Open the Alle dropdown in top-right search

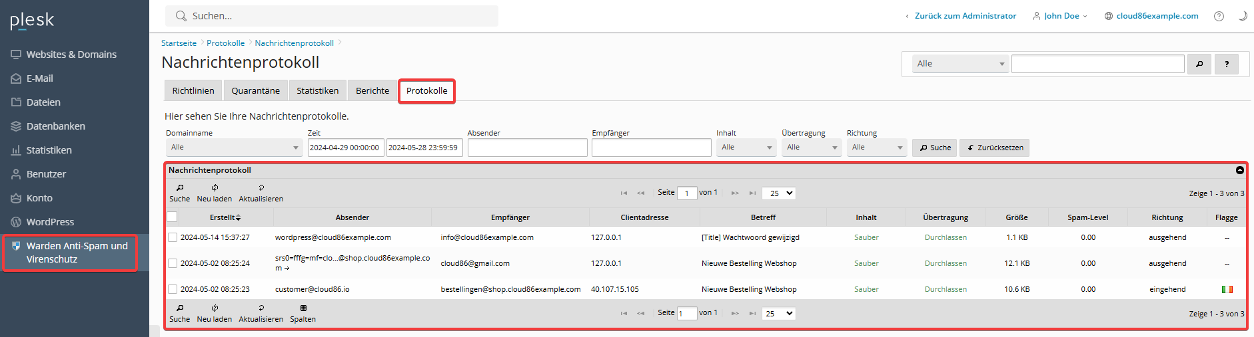(960, 64)
